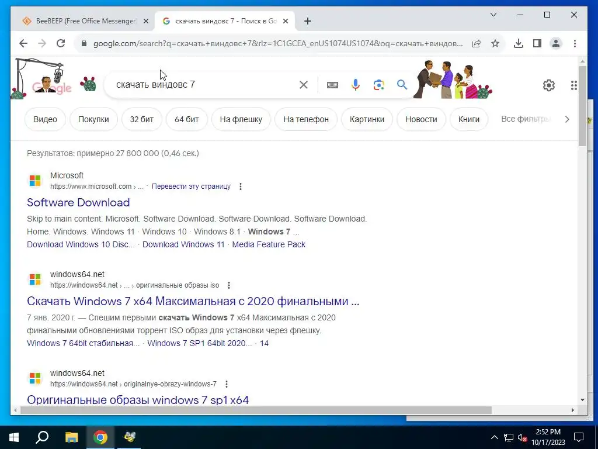Switch to Картинки results
Viewport: 598px width, 449px height.
[367, 119]
